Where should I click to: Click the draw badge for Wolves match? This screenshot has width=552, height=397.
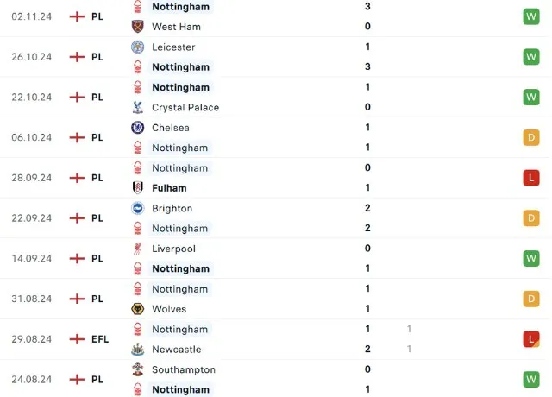coord(530,299)
